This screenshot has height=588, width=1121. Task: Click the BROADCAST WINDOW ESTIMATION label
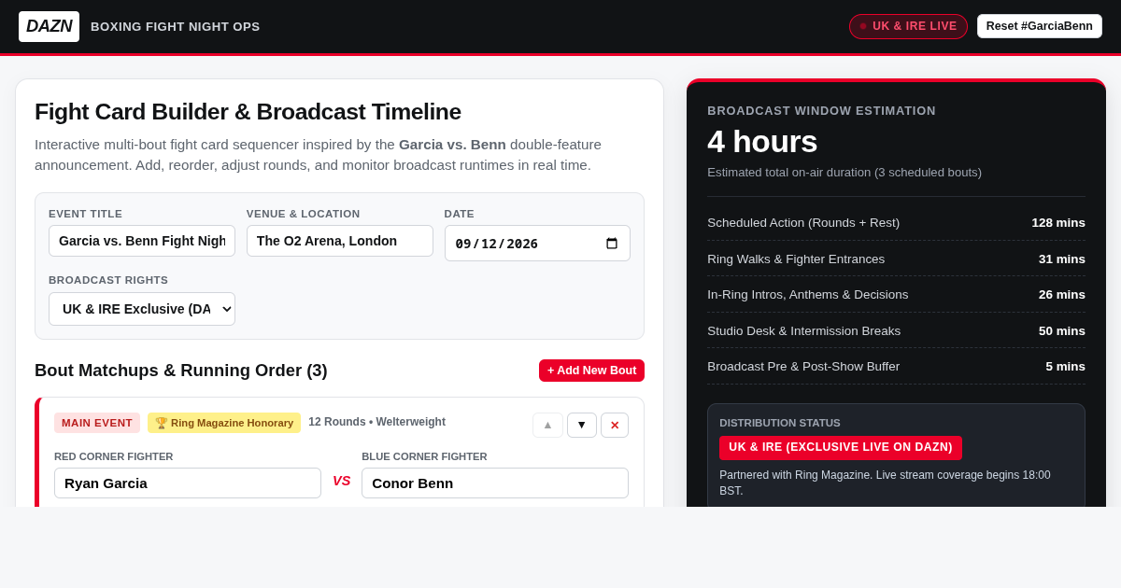coord(821,110)
